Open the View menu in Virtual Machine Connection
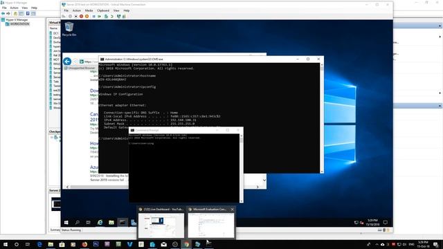This screenshot has width=443, height=249. [x=116, y=10]
